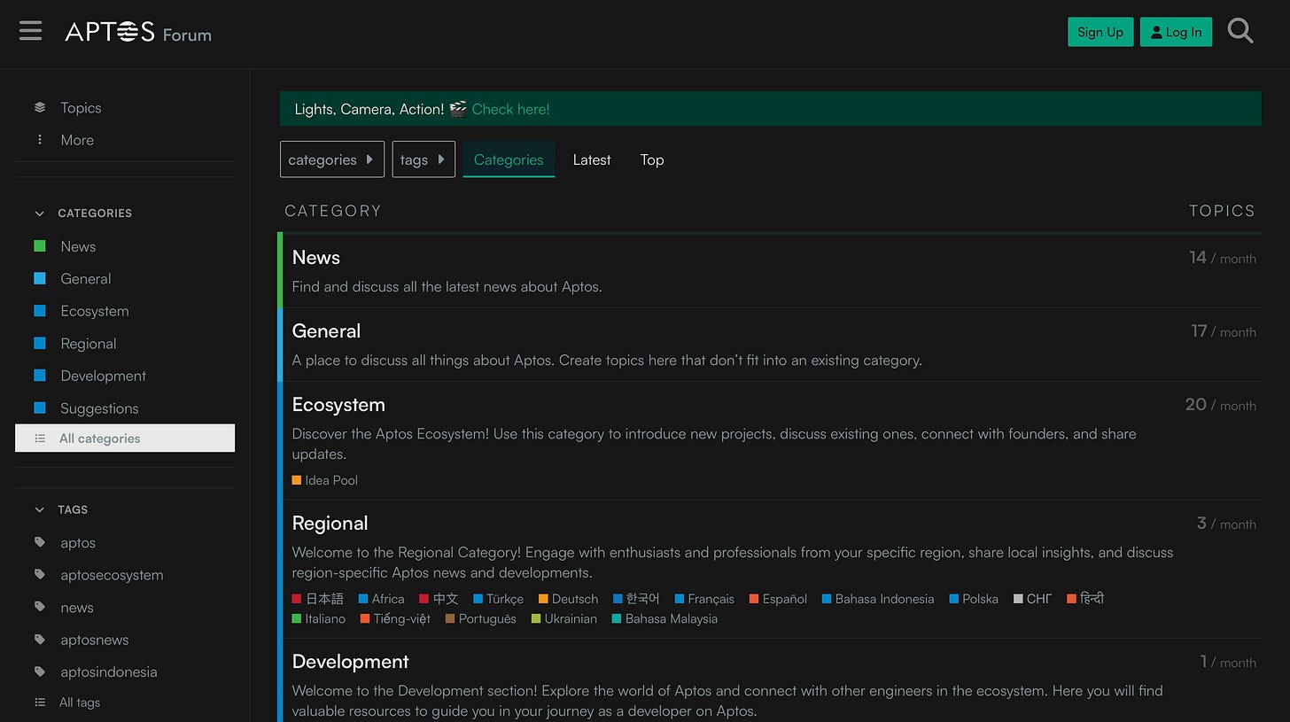Open the Português regional subcategory

point(480,618)
